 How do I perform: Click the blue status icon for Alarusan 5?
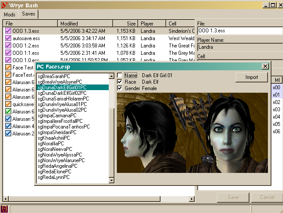point(8,119)
